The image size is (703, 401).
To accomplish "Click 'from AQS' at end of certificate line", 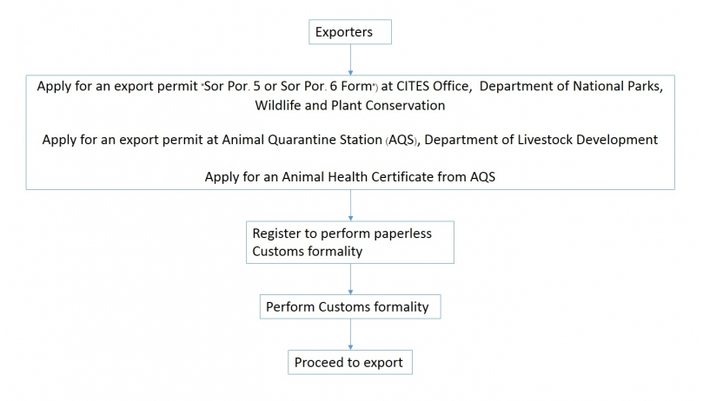I will tap(467, 176).
